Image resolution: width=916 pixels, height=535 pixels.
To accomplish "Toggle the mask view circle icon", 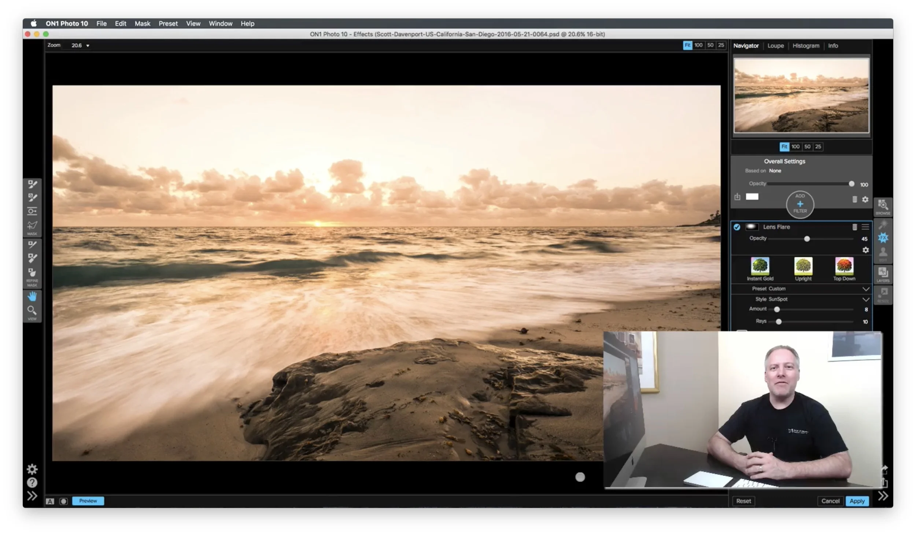I will (63, 501).
